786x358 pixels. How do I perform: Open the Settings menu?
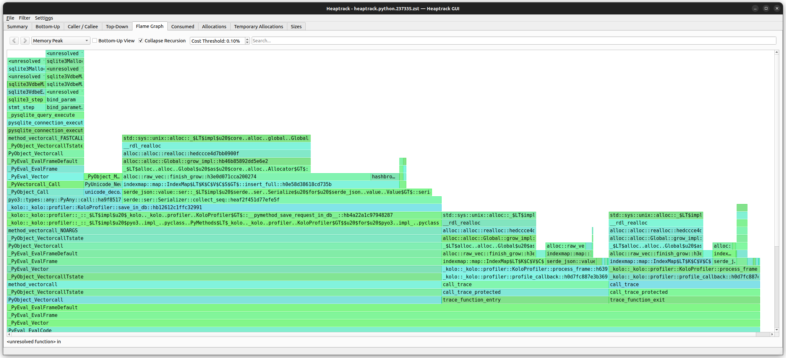[x=44, y=18]
